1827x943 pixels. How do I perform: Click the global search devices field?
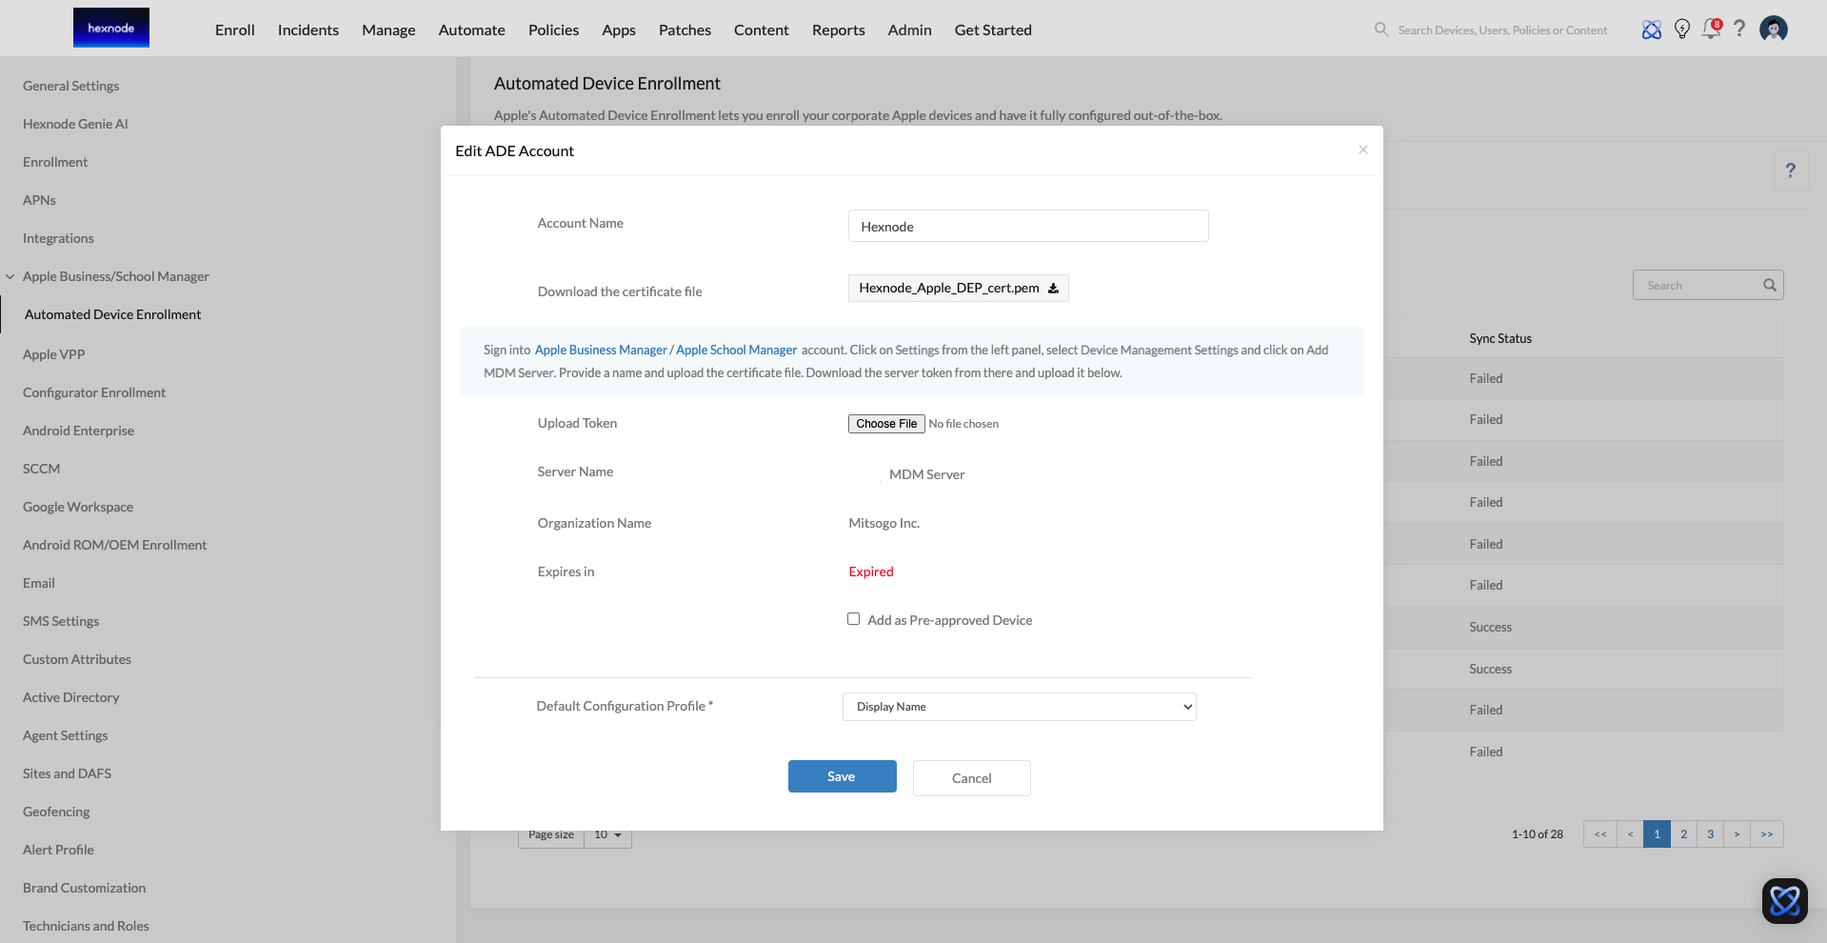tap(1502, 30)
